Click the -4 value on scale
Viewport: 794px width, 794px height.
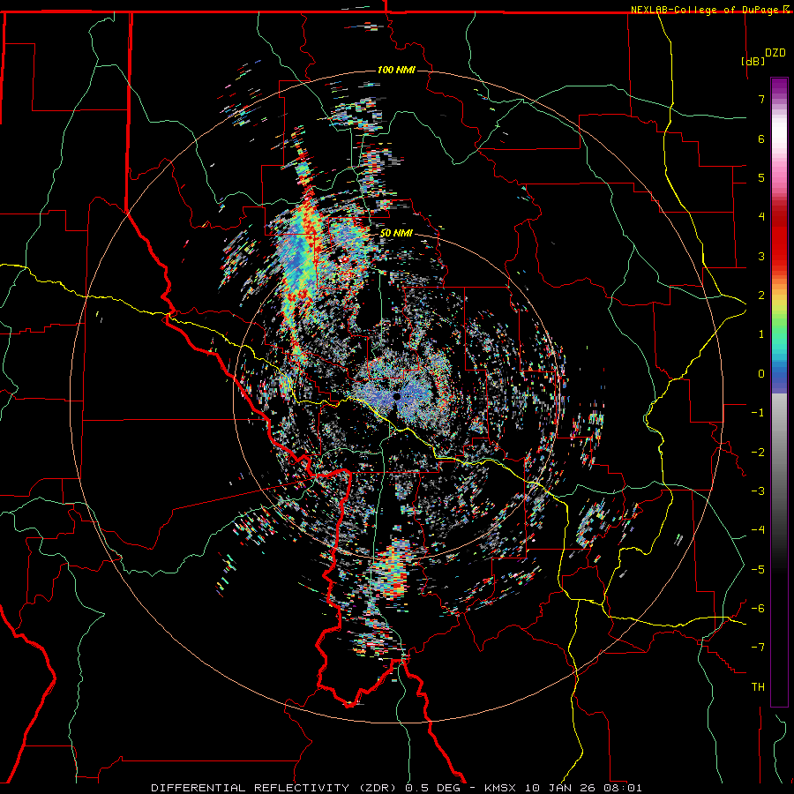pos(758,530)
